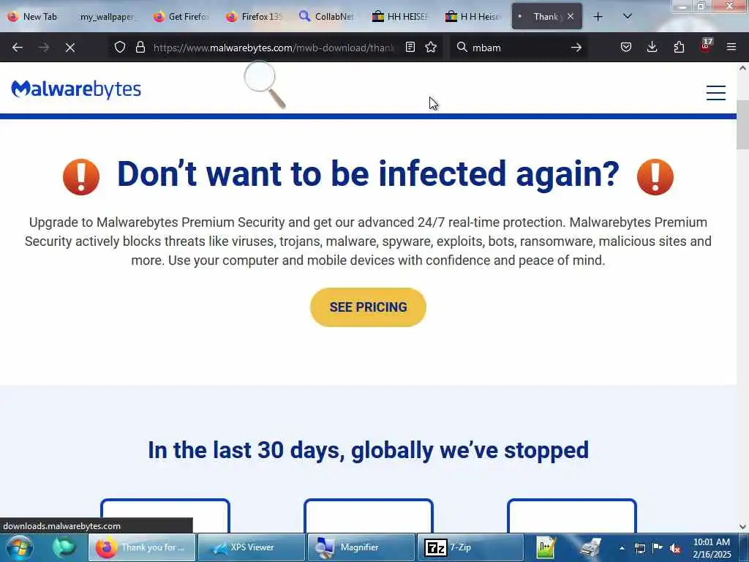Go back to the previous page
This screenshot has width=749, height=562.
pos(18,48)
